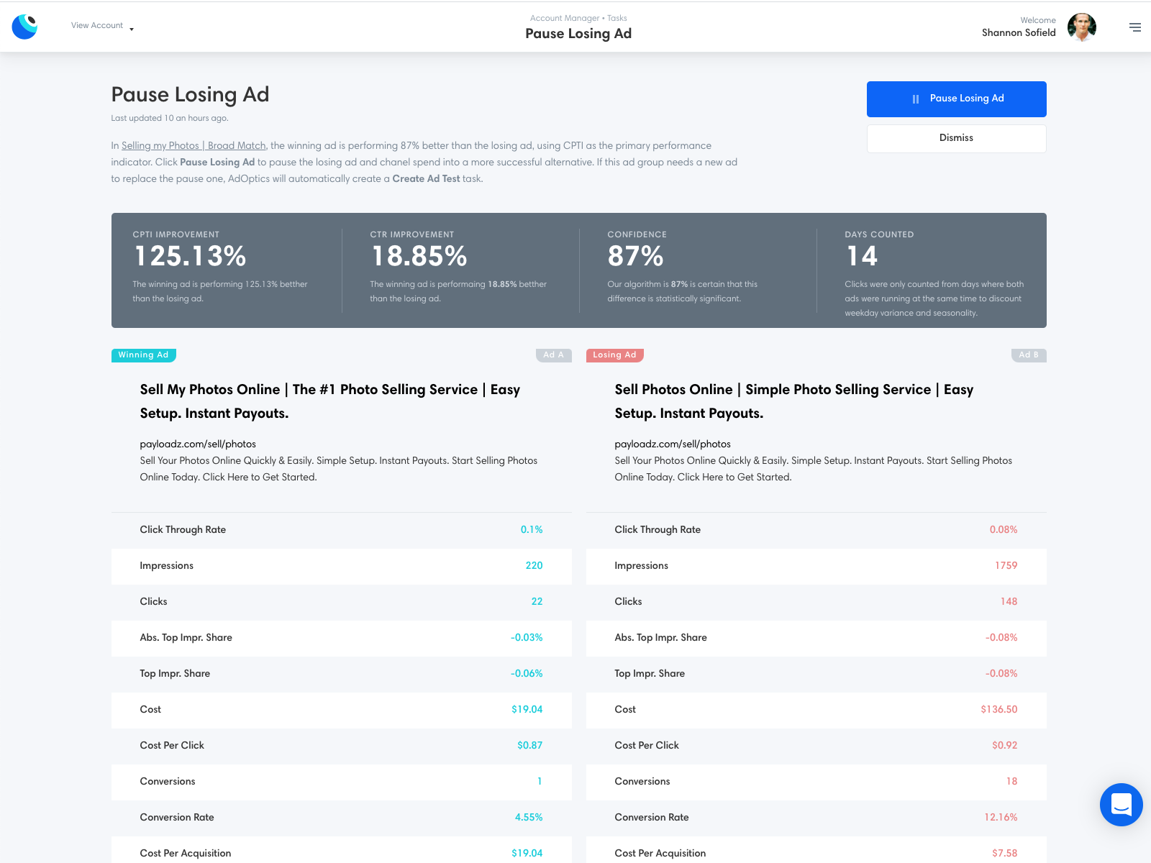Click the View Account dropdown arrow
Screen dimensions: 1151x863
click(132, 29)
